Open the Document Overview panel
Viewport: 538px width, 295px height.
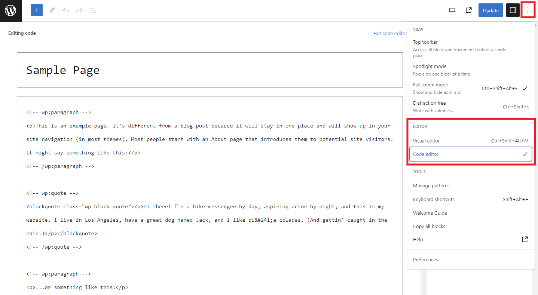point(92,10)
